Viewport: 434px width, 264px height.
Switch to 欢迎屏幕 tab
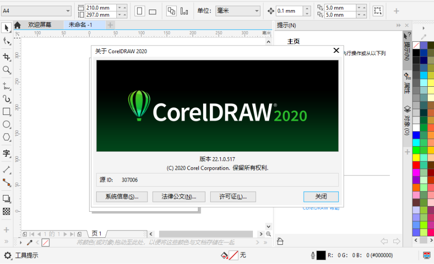click(x=40, y=25)
